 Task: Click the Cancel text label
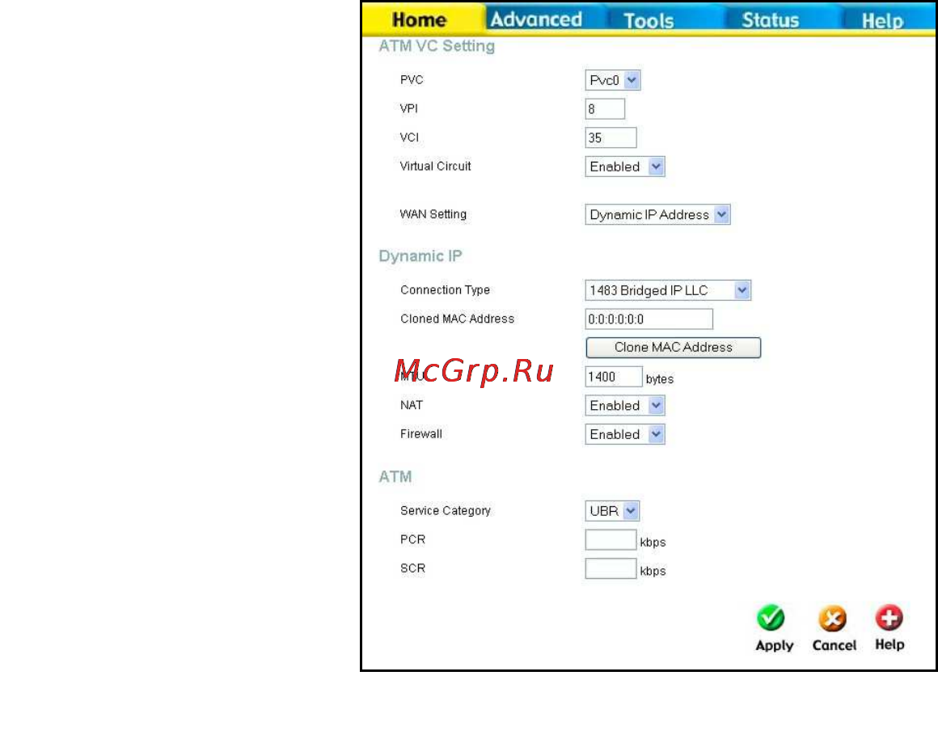(x=834, y=645)
